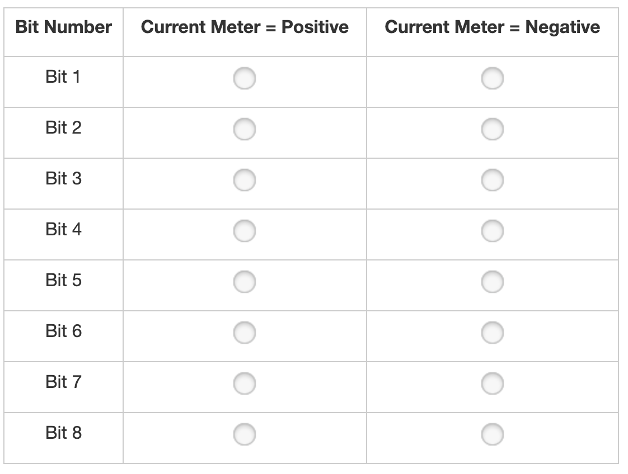Click the Current Meter = Negative header

[493, 27]
